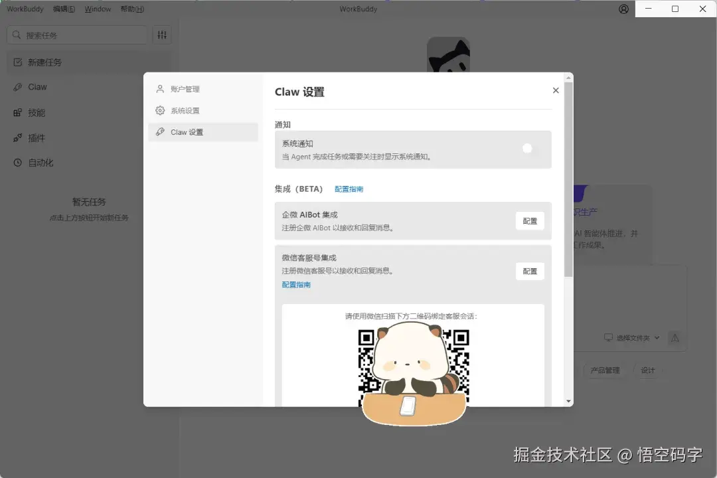The height and width of the screenshot is (478, 717).
Task: Open the 配置指南 guide next to 集成（BETA）
Action: (x=349, y=189)
